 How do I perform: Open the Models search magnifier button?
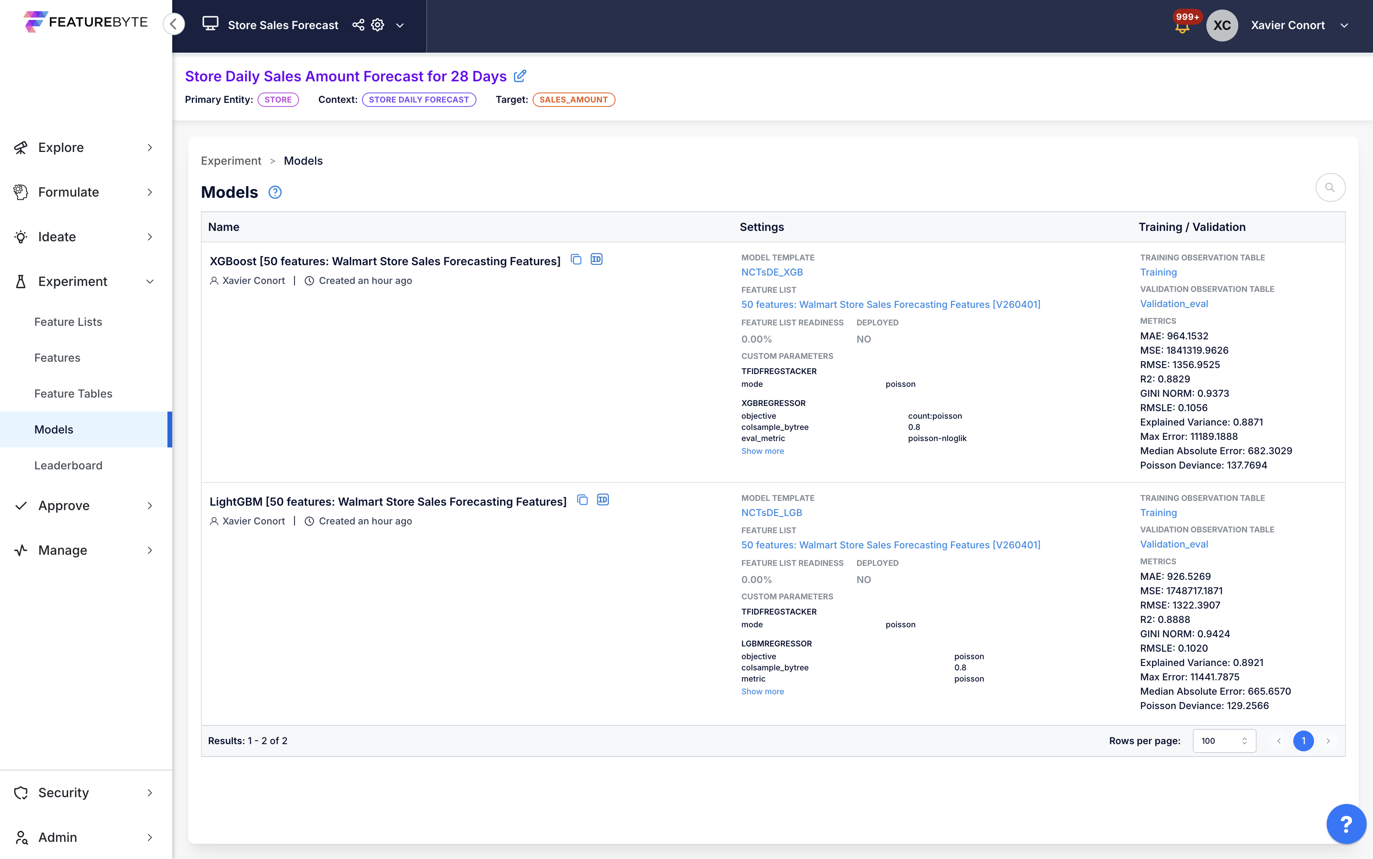tap(1330, 187)
